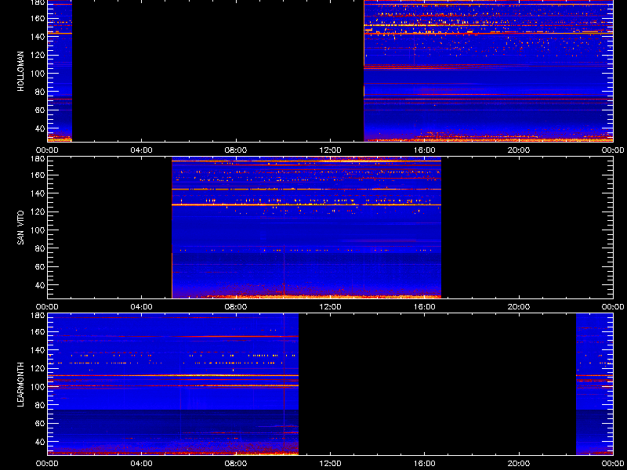Select the 80 frequency label on San Vito axis
The image size is (627, 470).
point(41,248)
